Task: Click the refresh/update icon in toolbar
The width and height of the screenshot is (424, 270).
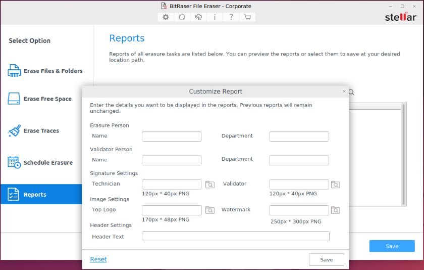Action: 182,17
